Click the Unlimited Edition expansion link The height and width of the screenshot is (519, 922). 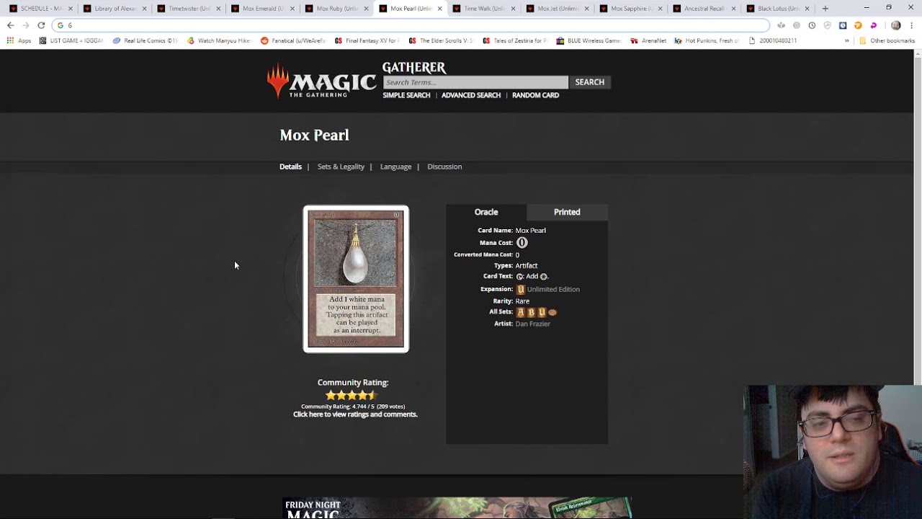coord(553,289)
